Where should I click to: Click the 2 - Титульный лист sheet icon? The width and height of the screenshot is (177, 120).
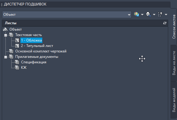[x=17, y=46]
